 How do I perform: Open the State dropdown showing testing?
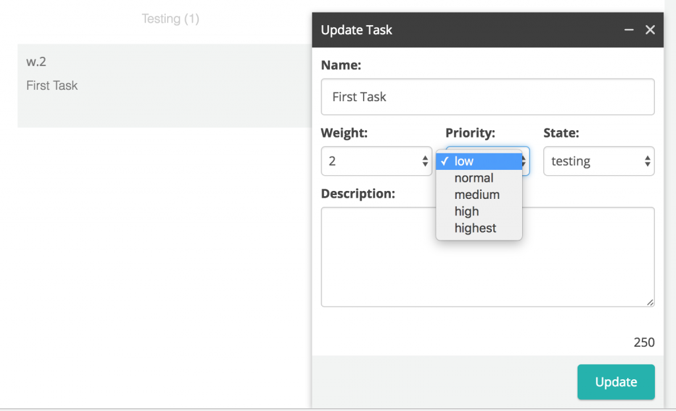(x=598, y=161)
